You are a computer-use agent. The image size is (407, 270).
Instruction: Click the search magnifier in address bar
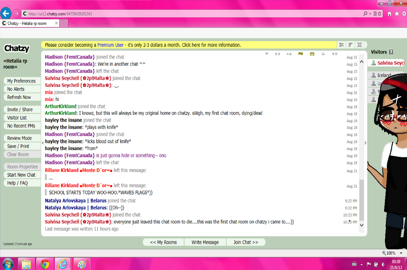tap(365, 14)
